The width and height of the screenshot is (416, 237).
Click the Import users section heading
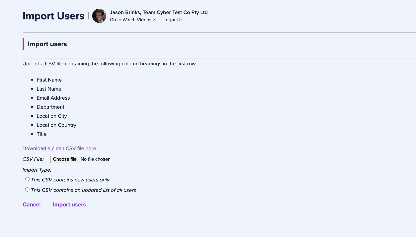tap(47, 44)
